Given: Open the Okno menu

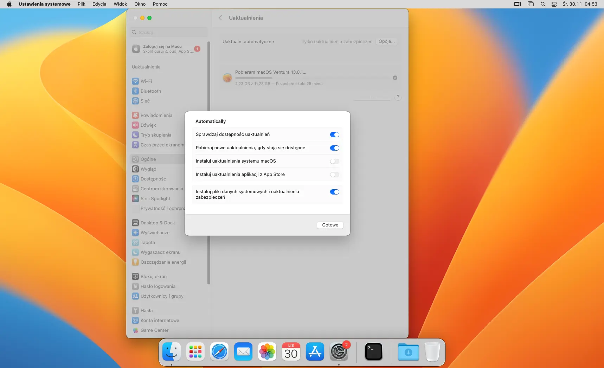Looking at the screenshot, I should (x=140, y=4).
